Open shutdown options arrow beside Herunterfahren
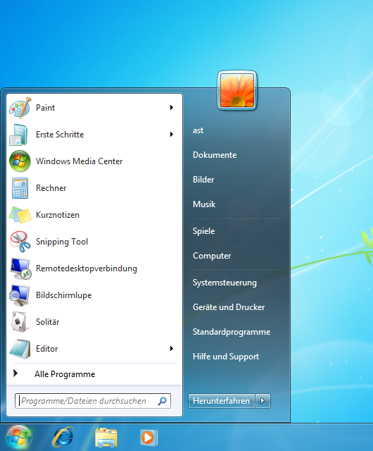The width and height of the screenshot is (373, 451). pyautogui.click(x=263, y=401)
